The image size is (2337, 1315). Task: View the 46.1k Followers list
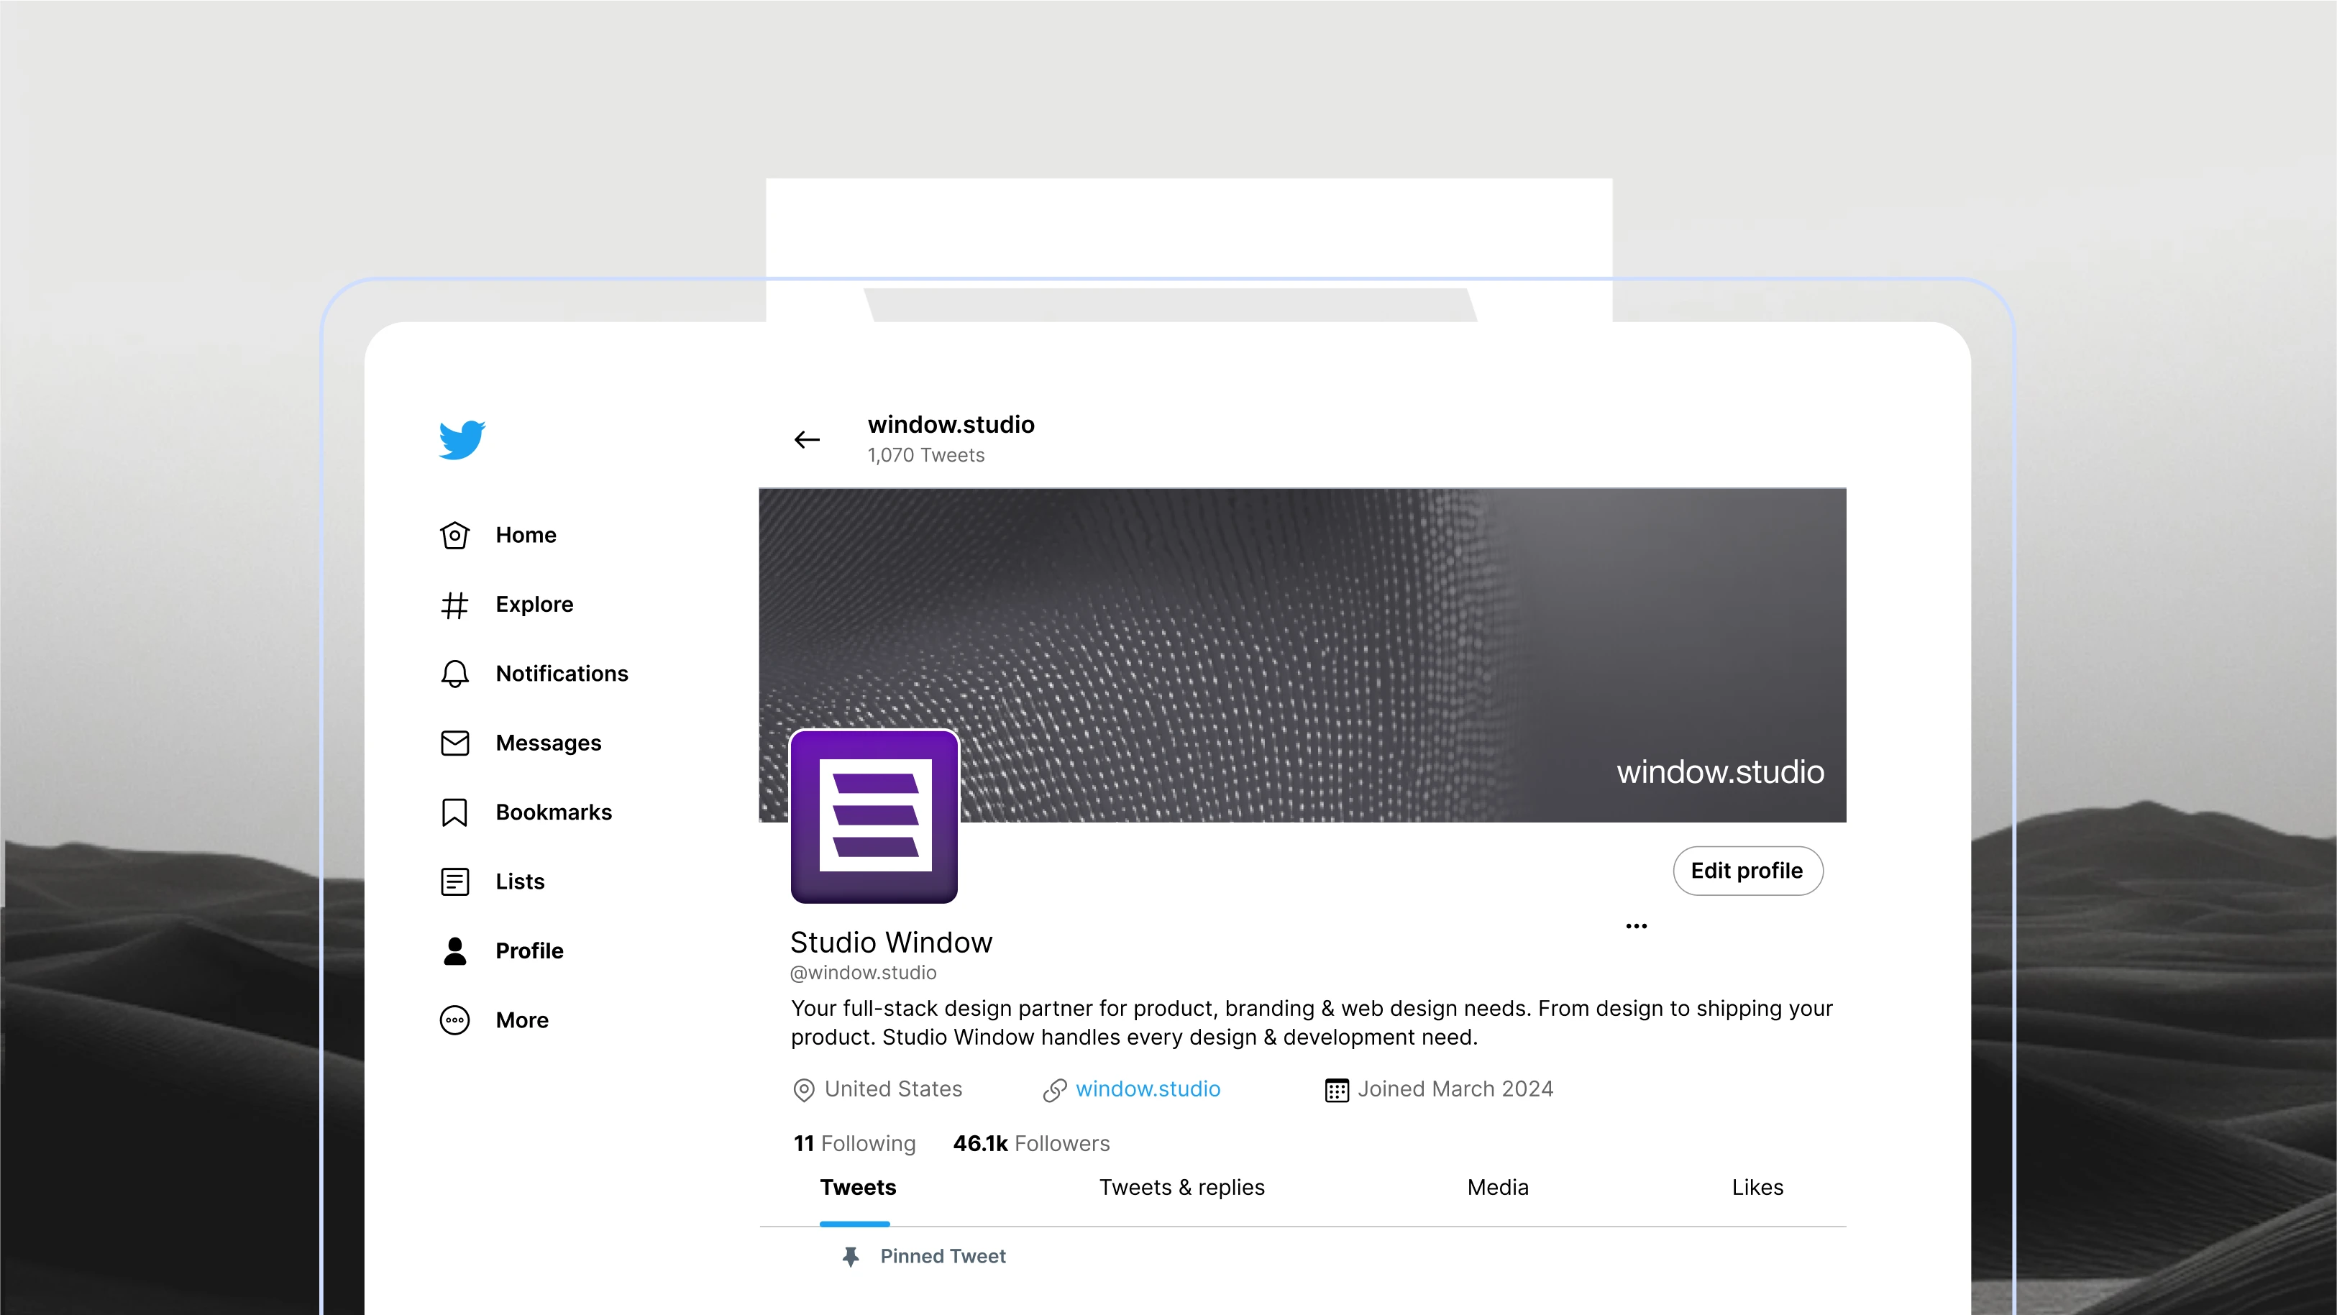[x=1030, y=1144]
